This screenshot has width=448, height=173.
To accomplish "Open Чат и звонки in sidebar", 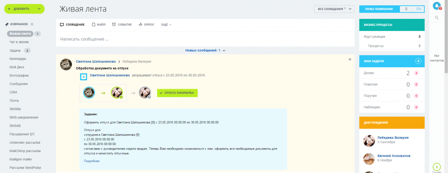I will (x=19, y=42).
